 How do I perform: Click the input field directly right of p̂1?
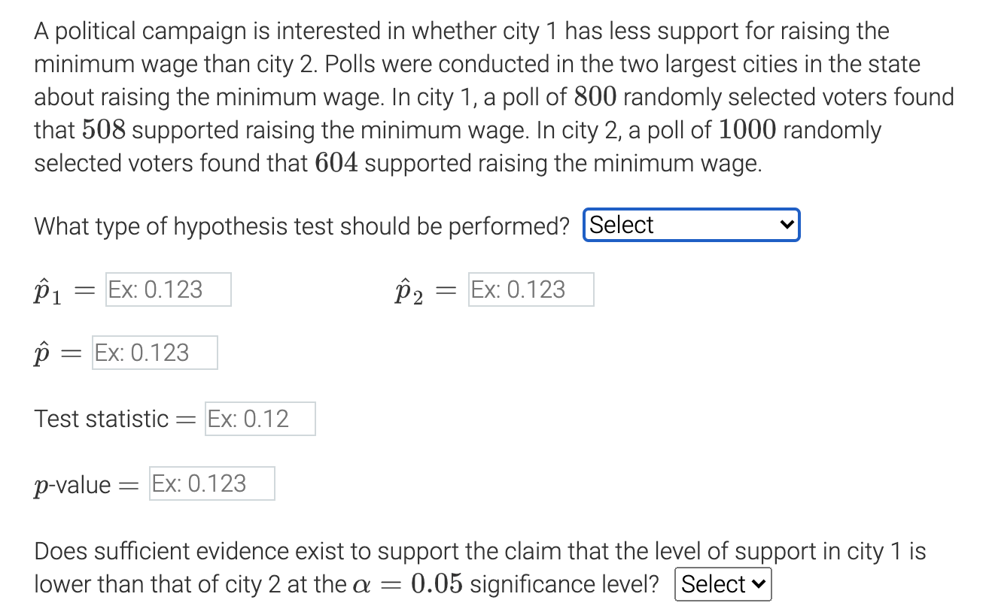tap(167, 289)
